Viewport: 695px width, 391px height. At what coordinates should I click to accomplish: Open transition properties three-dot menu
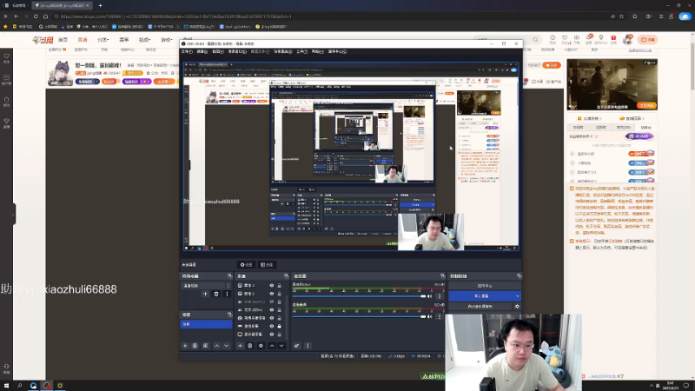click(x=227, y=294)
